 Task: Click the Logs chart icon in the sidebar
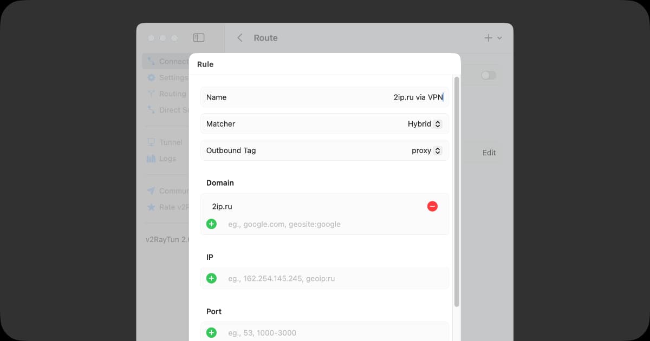151,159
